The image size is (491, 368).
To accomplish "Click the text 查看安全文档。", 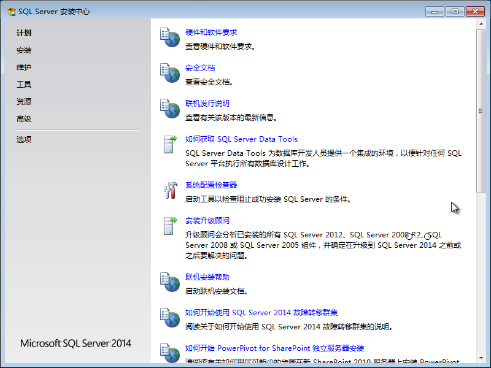I will tap(210, 82).
